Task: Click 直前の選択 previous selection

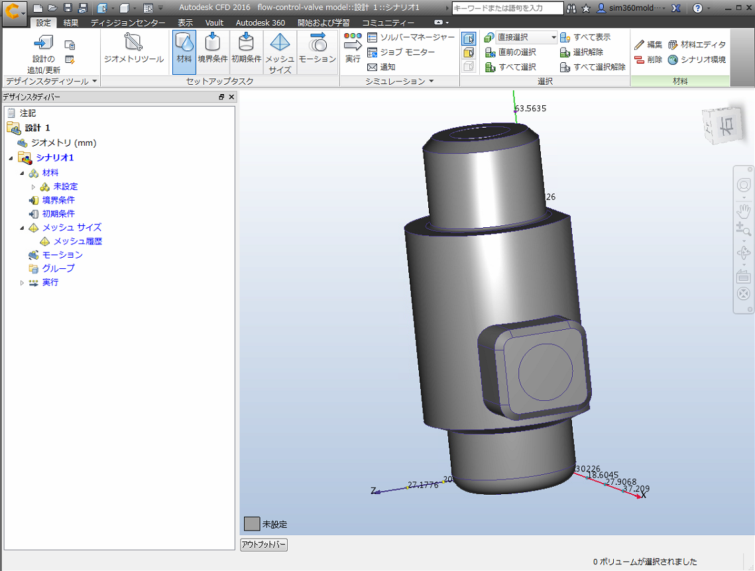Action: [510, 52]
